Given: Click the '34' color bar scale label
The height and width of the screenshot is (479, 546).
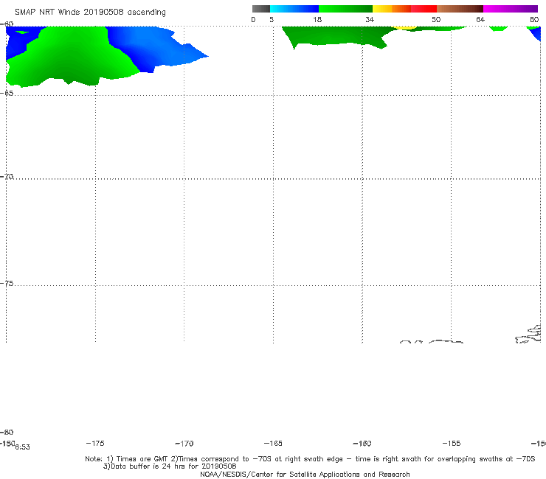Looking at the screenshot, I should click(370, 19).
